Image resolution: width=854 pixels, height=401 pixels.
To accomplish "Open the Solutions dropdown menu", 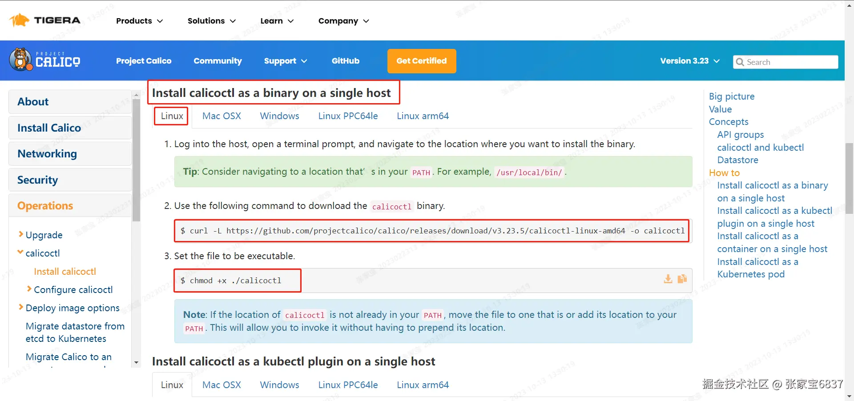I will (211, 21).
